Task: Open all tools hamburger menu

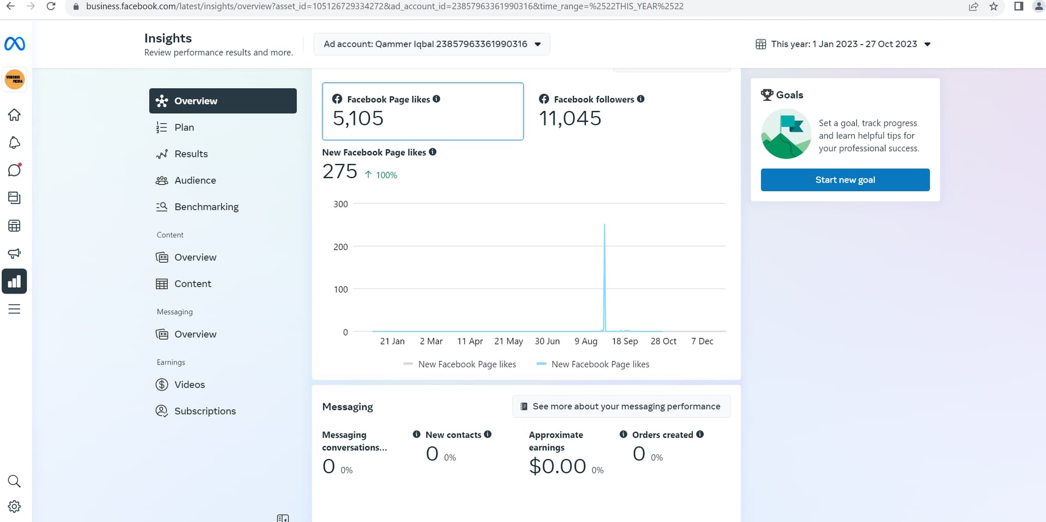Action: (x=15, y=309)
